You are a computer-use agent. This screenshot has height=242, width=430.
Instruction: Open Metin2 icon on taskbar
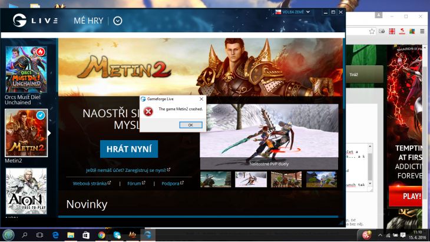133,235
